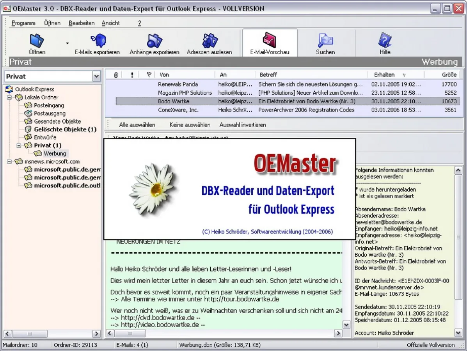Screen dimensions: 467x351
Task: Click the Posteingang inbox folder icon
Action: tap(28, 105)
